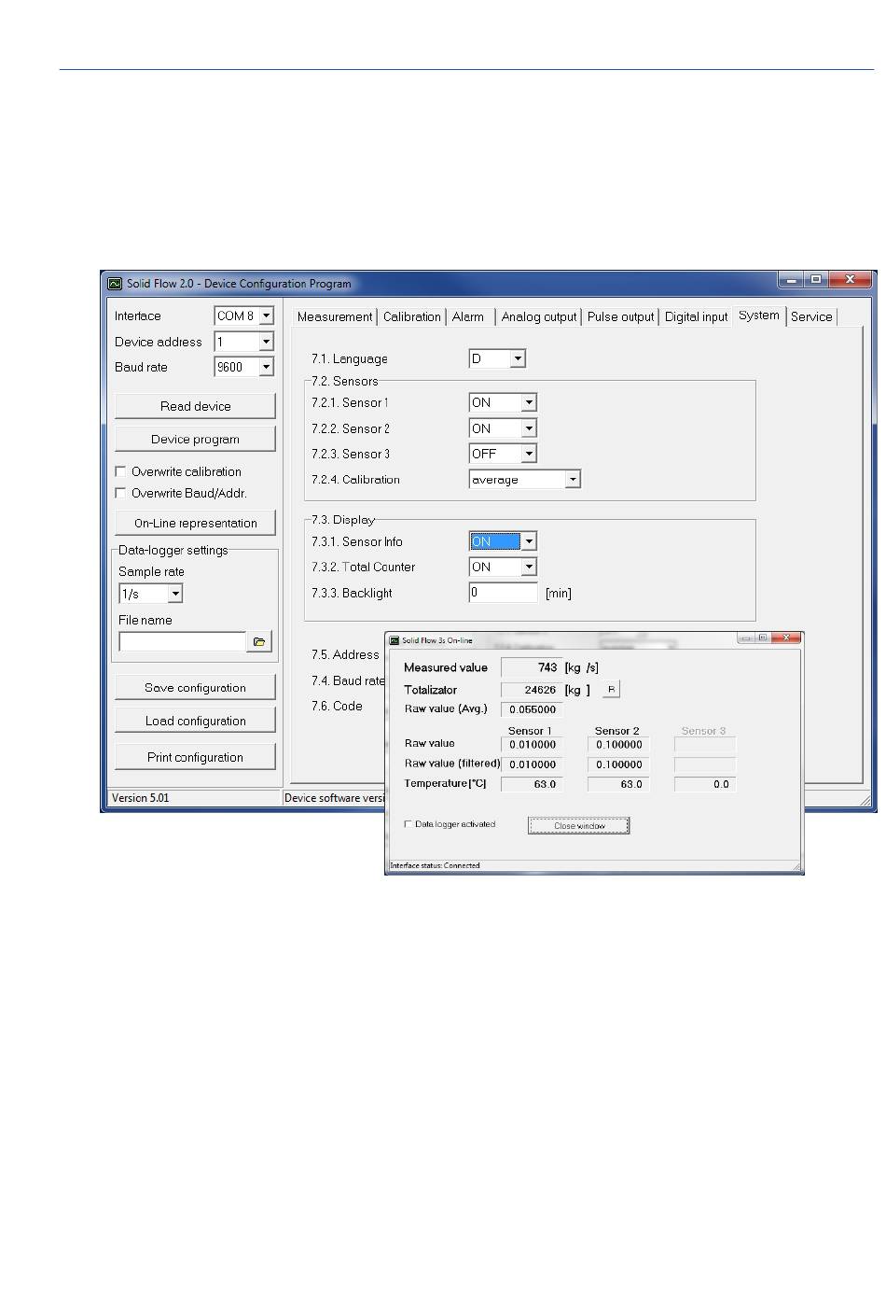Click the 'Solid Flow 2.0 - Device Configuration Program' title
The width and height of the screenshot is (886, 1304).
240,284
